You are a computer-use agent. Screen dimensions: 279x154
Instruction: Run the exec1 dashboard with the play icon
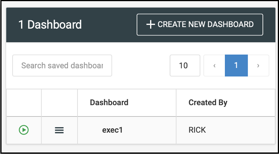coord(24,130)
